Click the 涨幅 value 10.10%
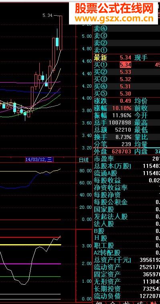 tap(122, 108)
